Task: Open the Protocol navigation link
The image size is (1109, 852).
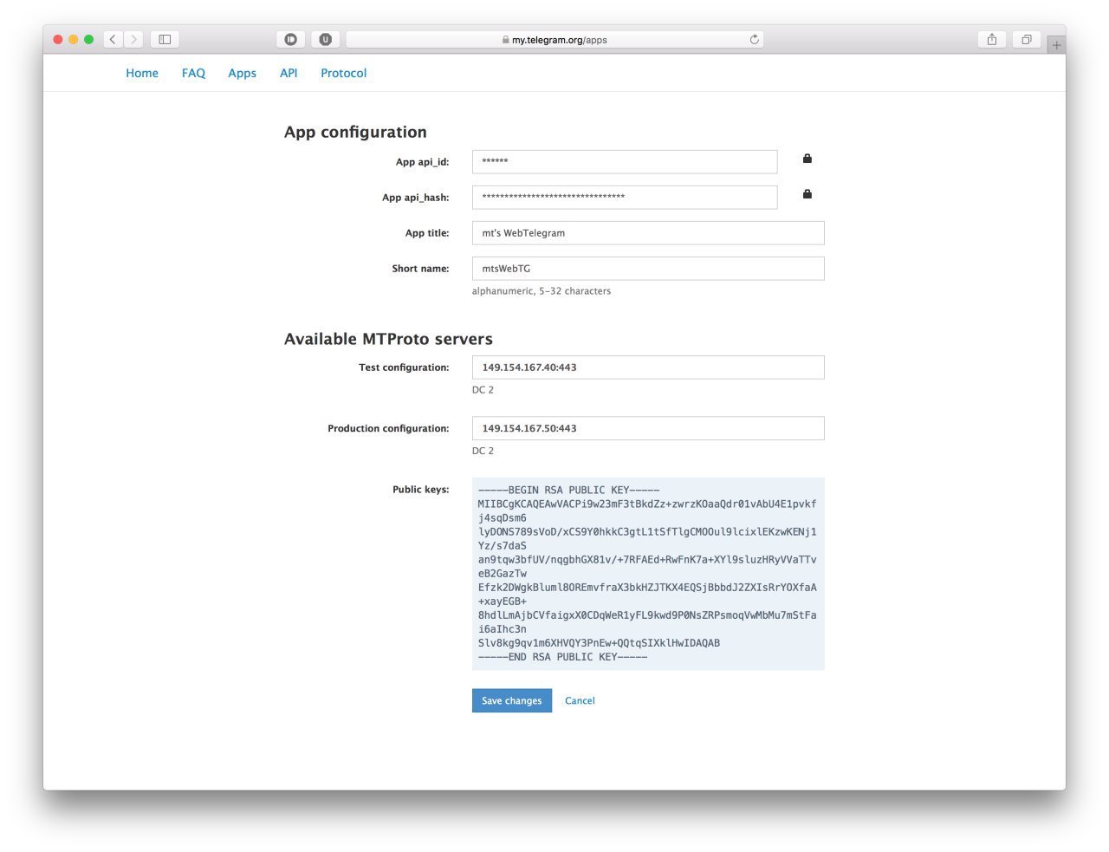Action: [x=343, y=74]
